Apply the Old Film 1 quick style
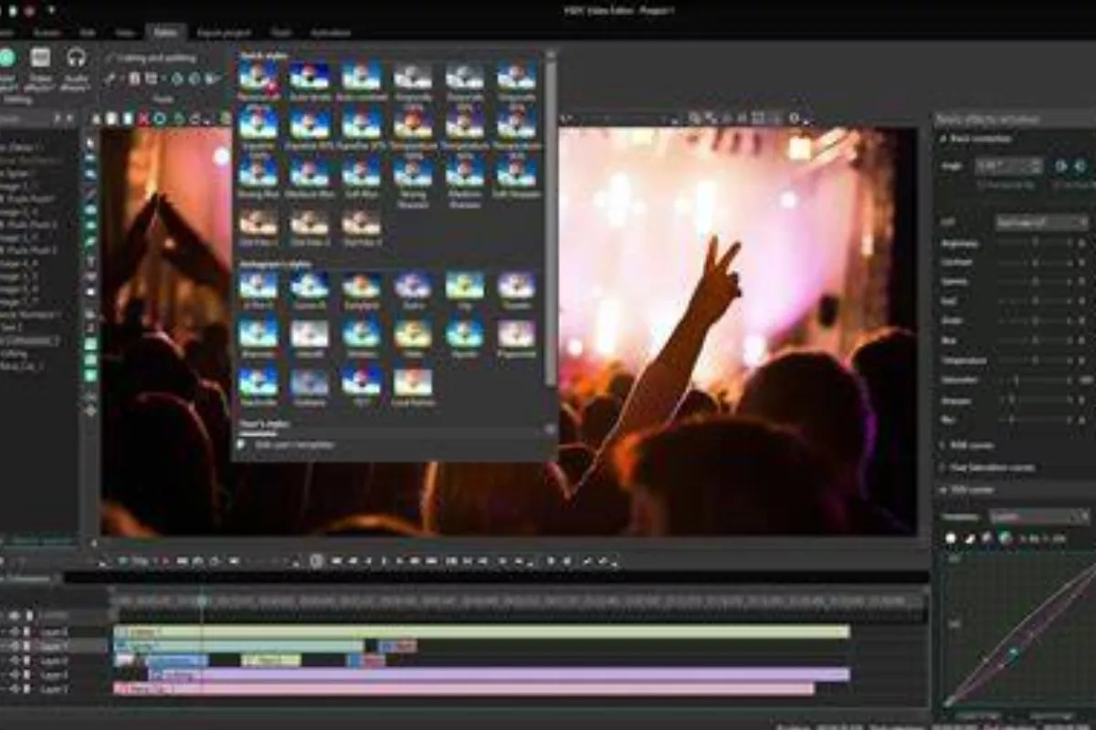Screen dimensions: 1096x730 coord(258,227)
